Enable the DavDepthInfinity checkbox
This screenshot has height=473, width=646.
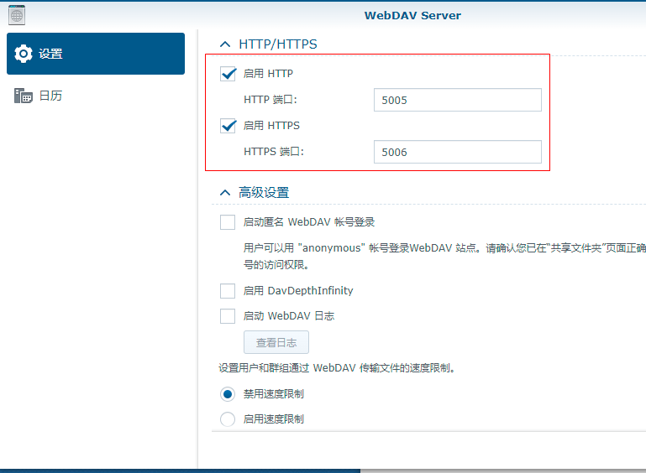[228, 291]
